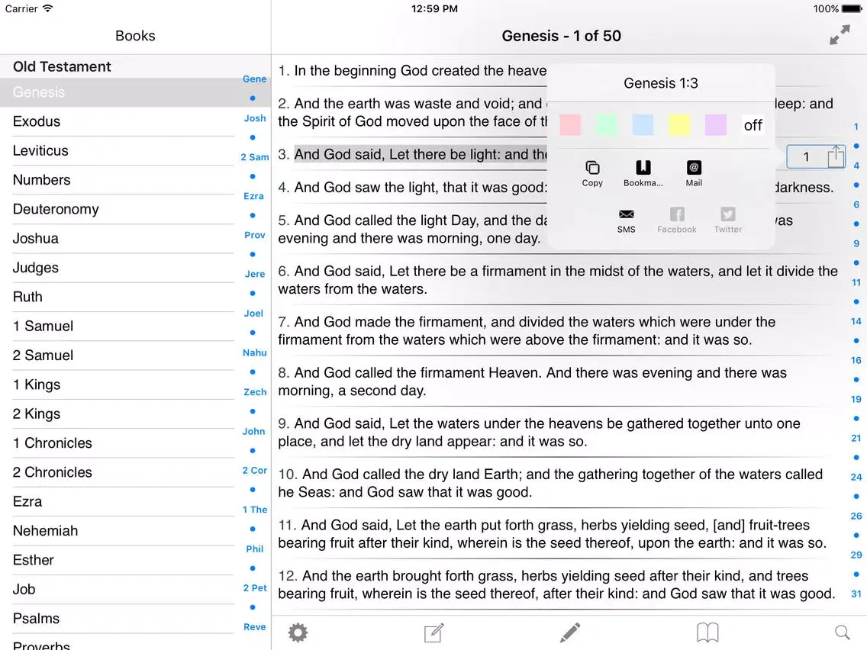Select verse 6 about the firmament
Viewport: 867px width, 650px height.
pyautogui.click(x=558, y=280)
